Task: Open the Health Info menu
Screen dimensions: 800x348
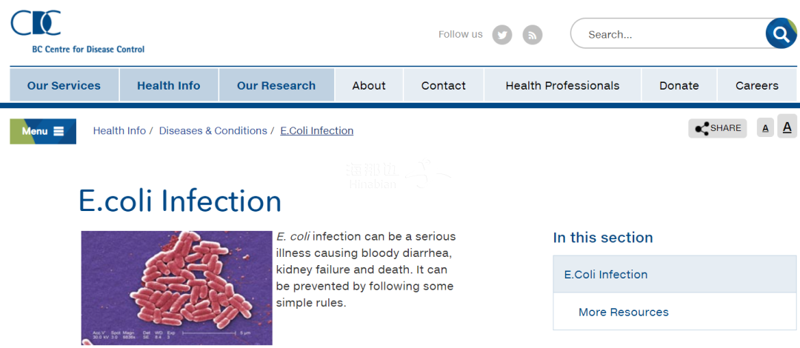Action: coord(169,85)
